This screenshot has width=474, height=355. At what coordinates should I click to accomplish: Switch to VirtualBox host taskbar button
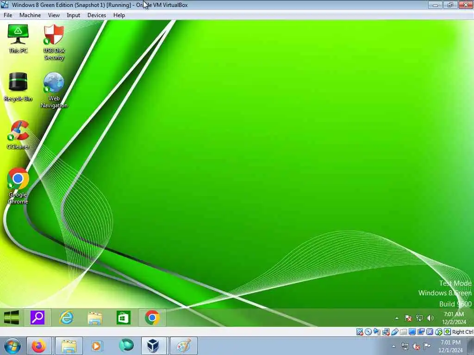(153, 346)
